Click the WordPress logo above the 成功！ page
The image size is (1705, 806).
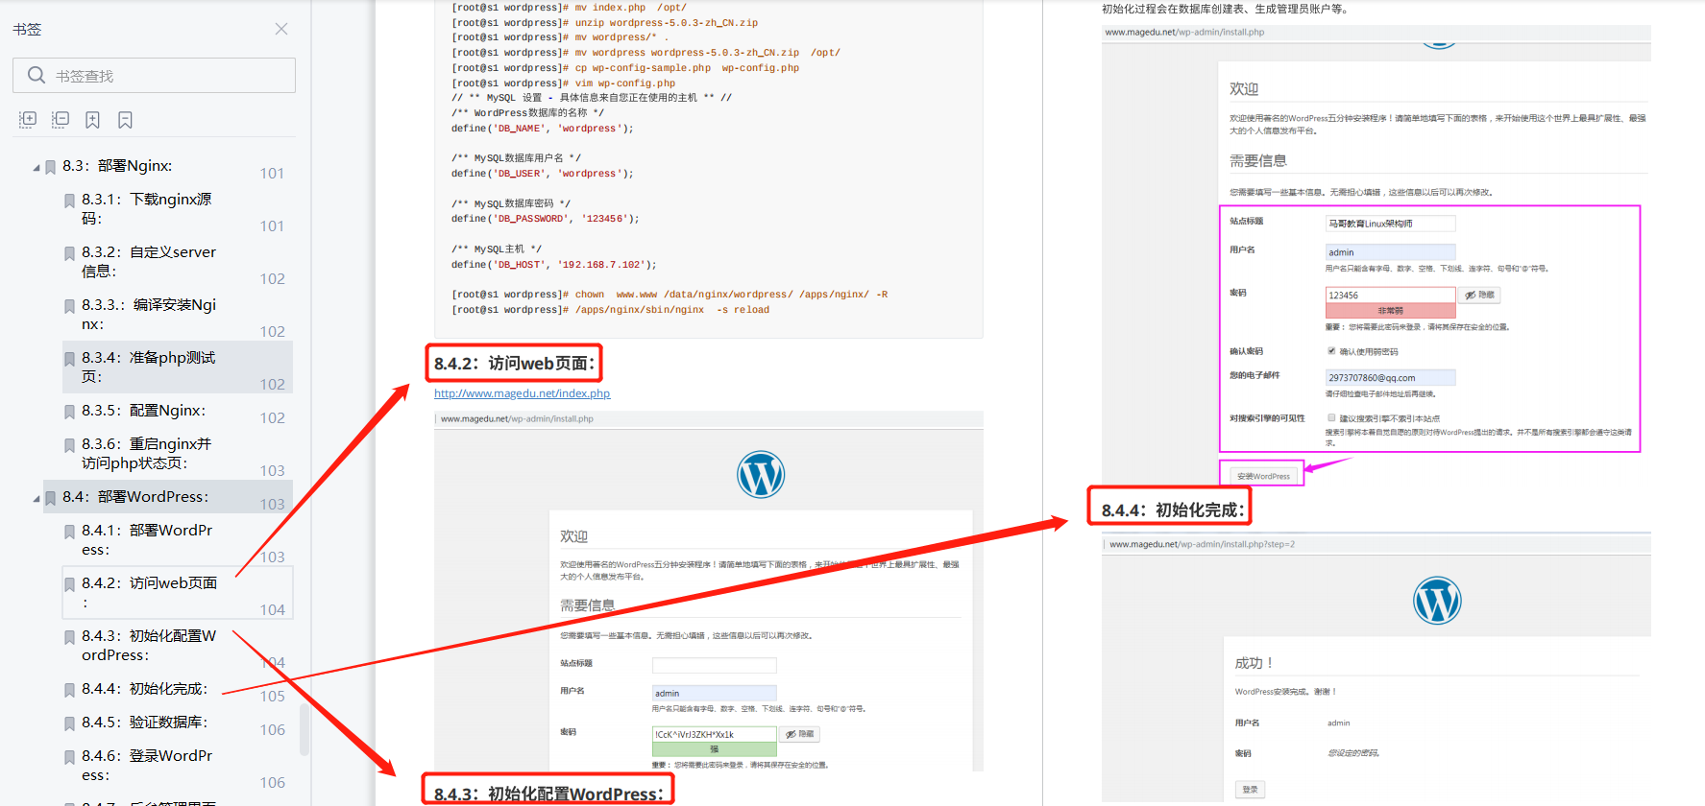pos(1437,601)
